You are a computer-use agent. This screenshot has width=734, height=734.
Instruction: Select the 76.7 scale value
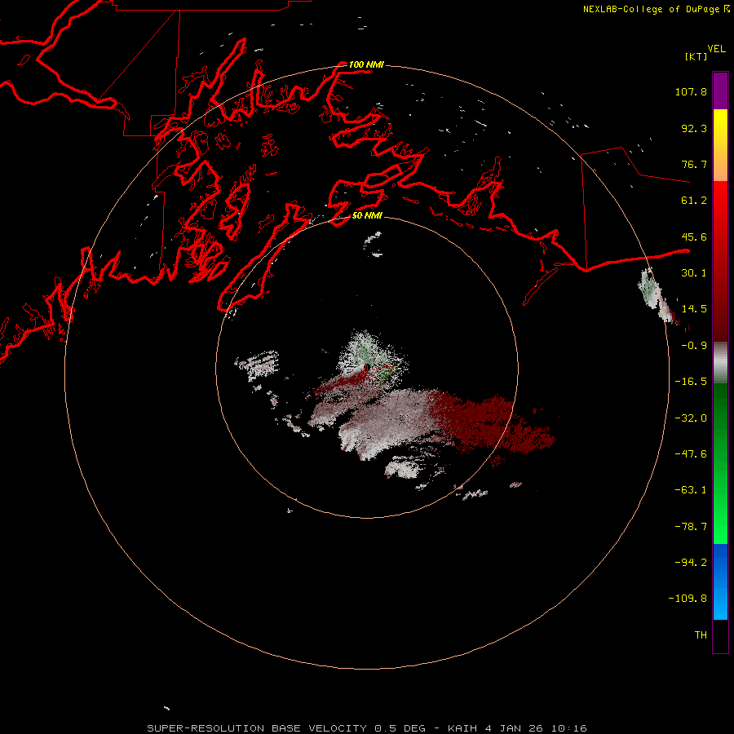click(694, 164)
